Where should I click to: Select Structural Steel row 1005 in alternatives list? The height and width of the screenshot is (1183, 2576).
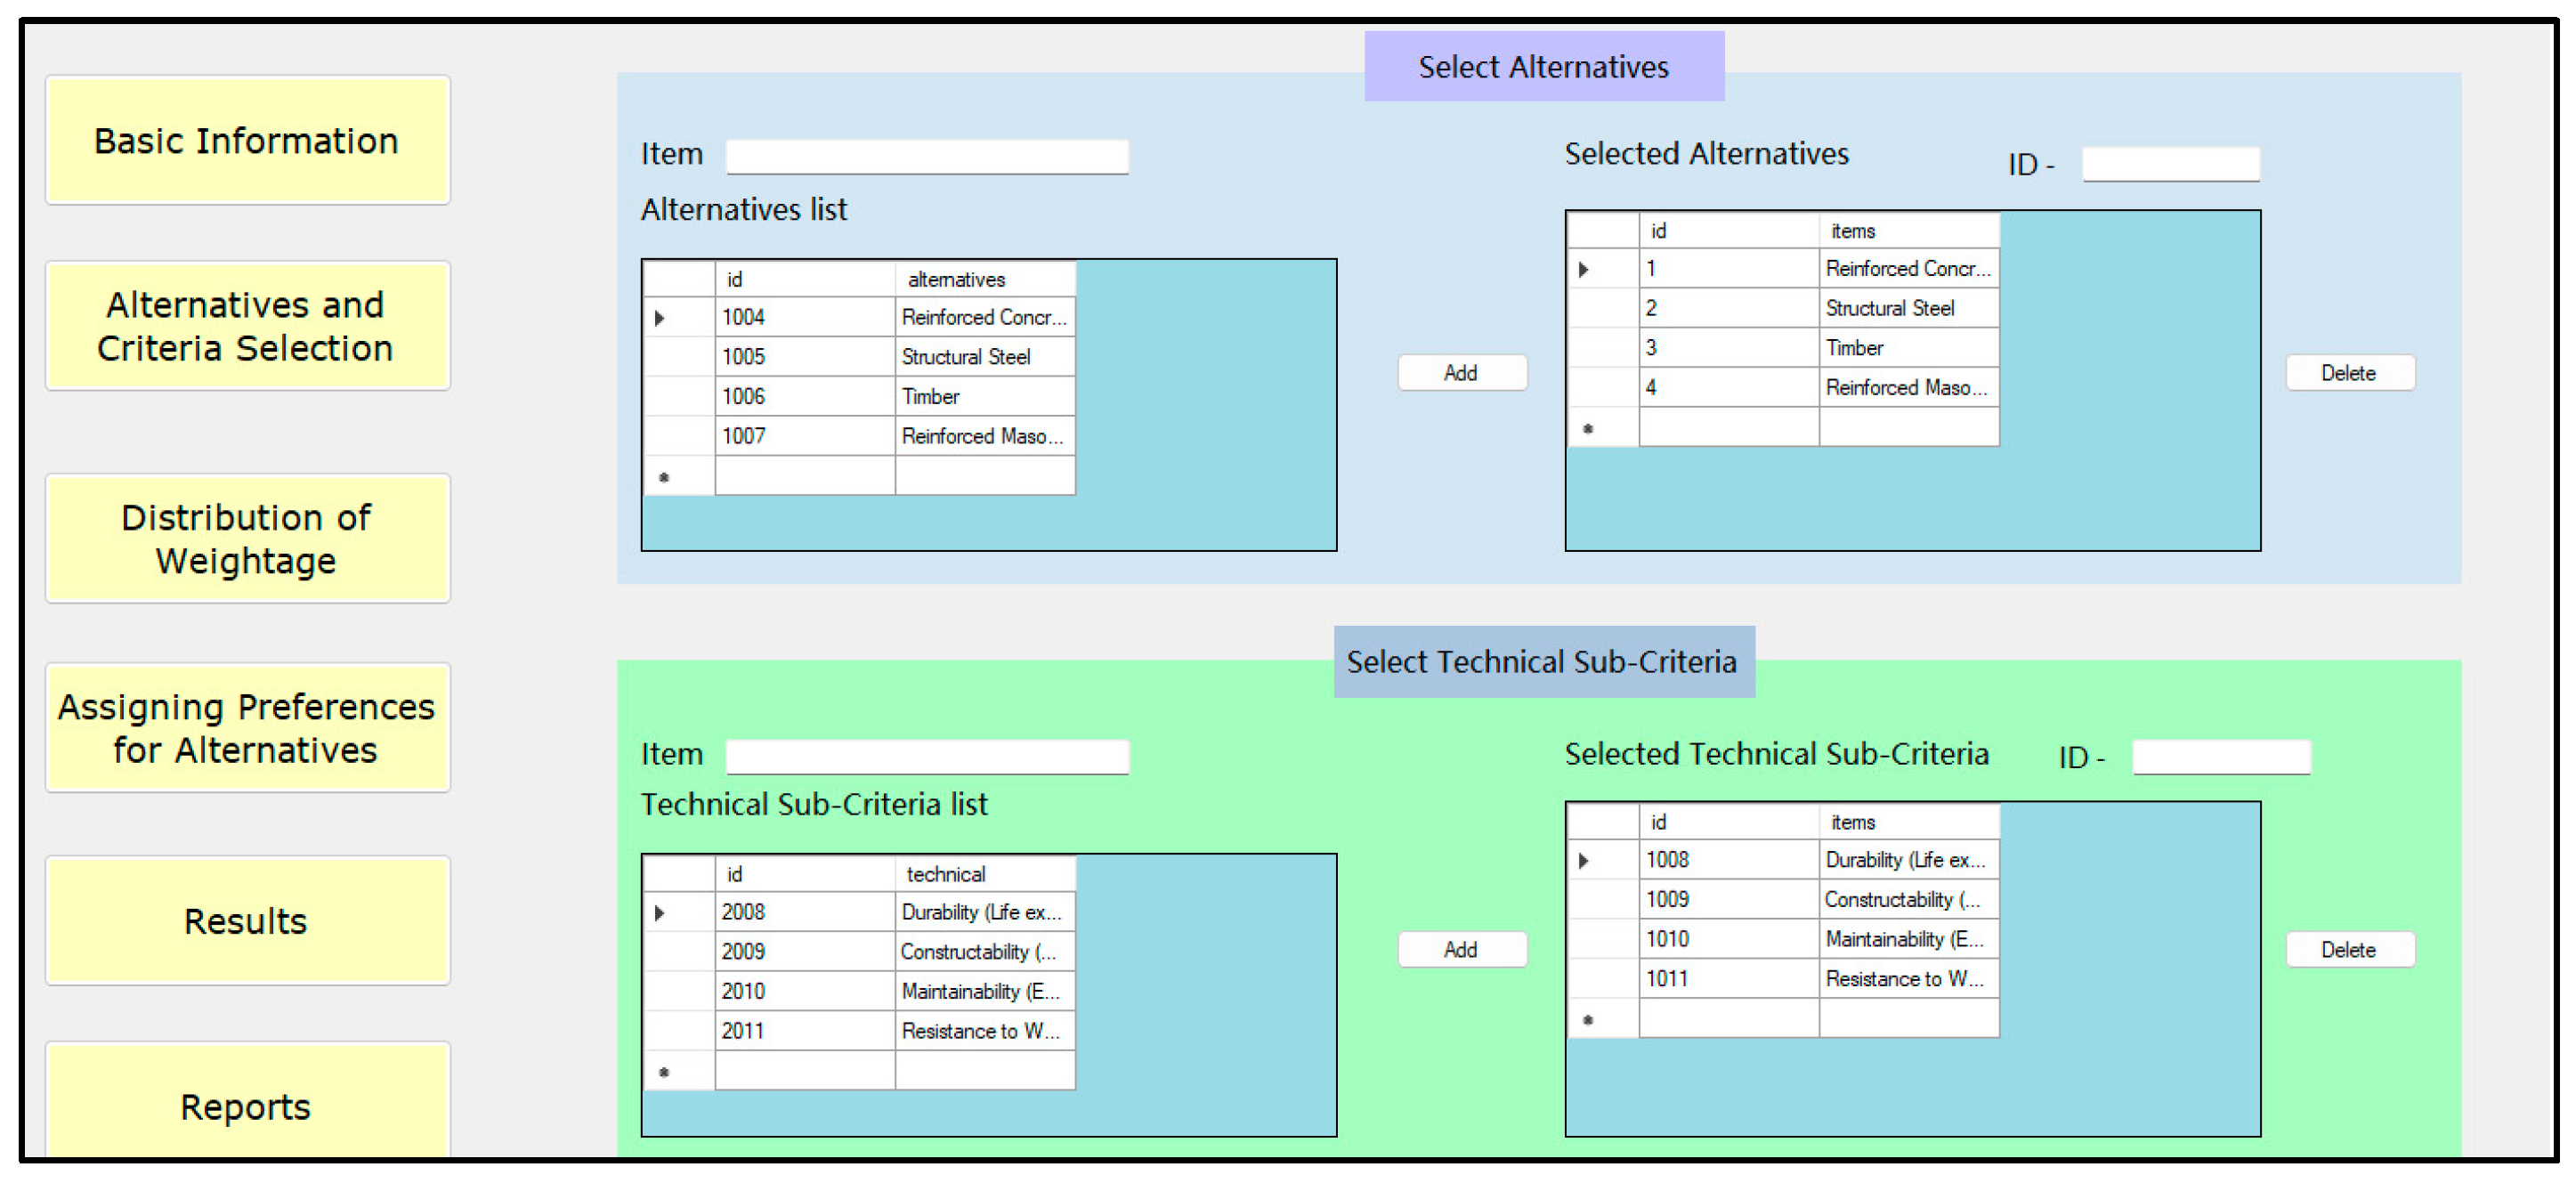(965, 357)
